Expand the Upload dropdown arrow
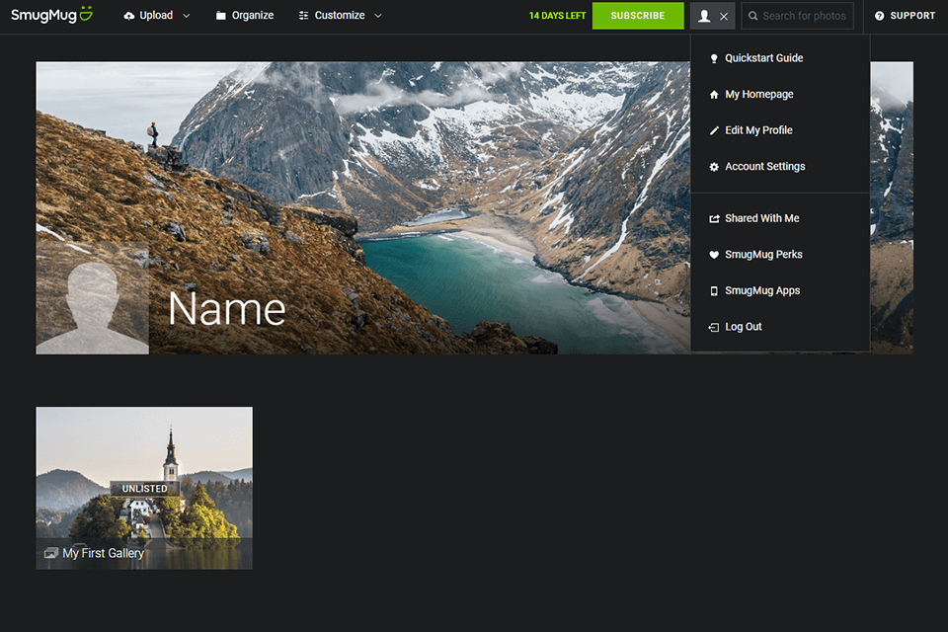Image resolution: width=948 pixels, height=632 pixels. (186, 16)
